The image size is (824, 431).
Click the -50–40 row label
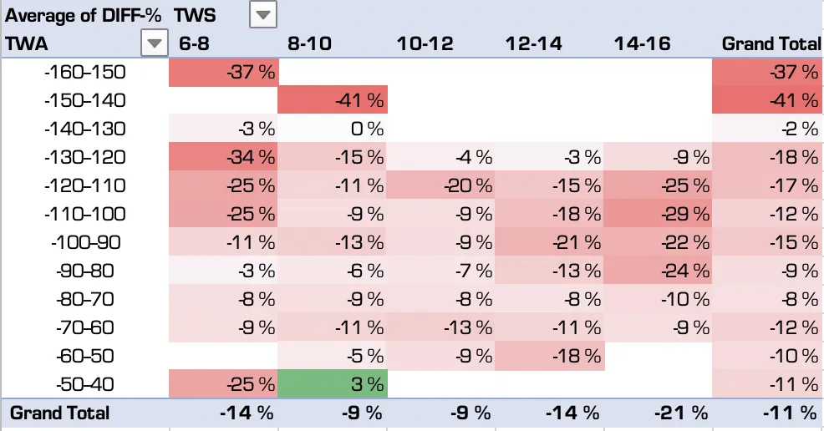(x=85, y=384)
